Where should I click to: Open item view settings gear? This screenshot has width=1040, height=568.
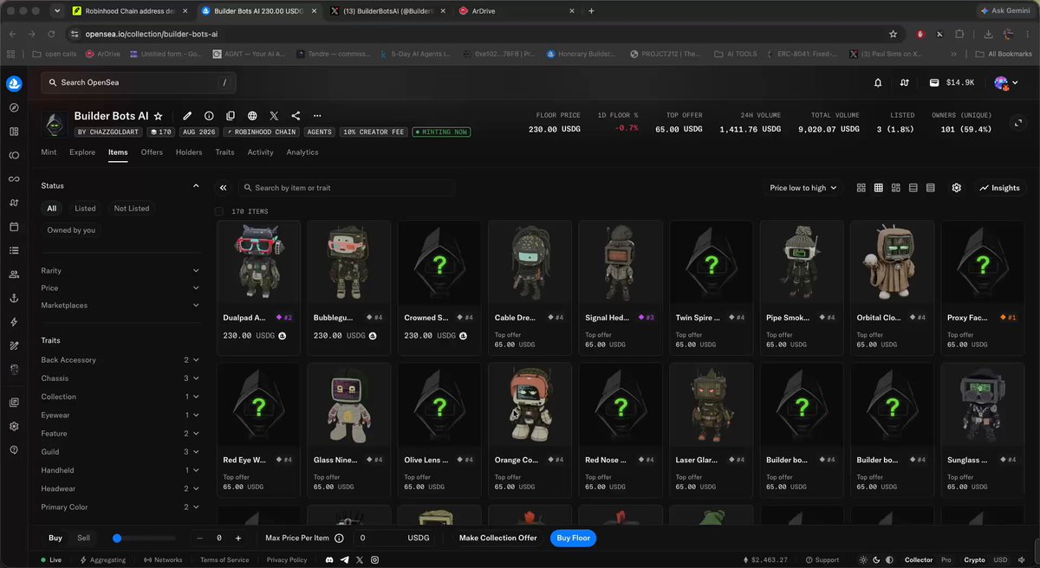[x=957, y=188]
